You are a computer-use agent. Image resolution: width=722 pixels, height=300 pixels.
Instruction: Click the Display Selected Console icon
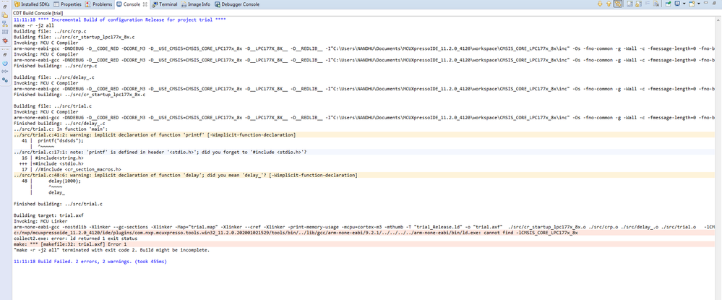(x=678, y=4)
